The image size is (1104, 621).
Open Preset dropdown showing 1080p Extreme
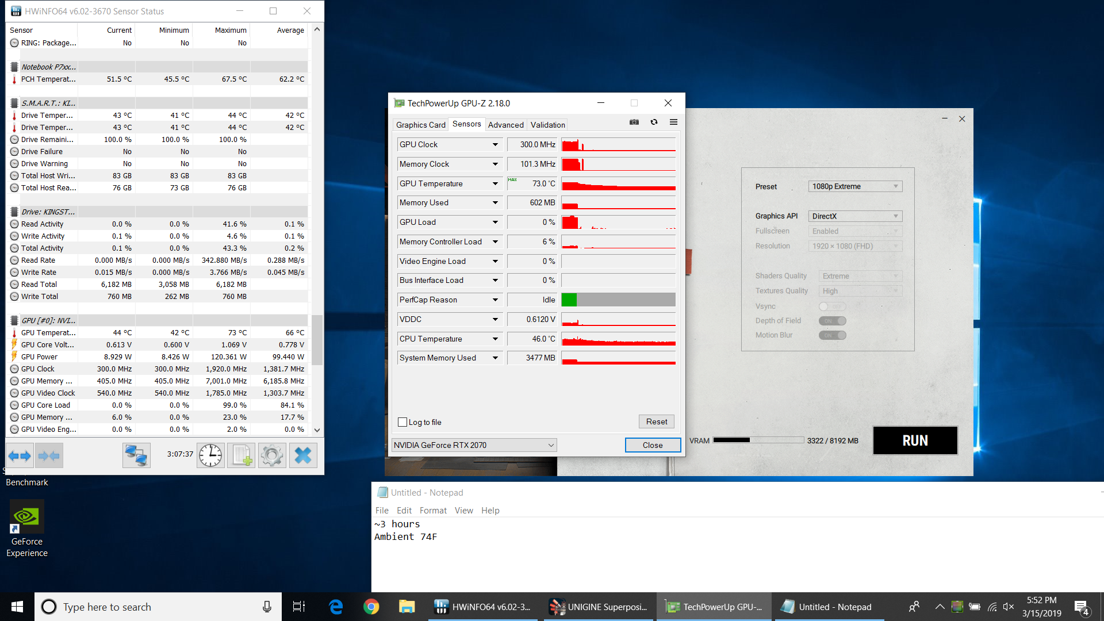coord(855,186)
